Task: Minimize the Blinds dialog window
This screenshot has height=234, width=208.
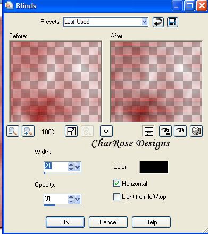Action: point(177,6)
